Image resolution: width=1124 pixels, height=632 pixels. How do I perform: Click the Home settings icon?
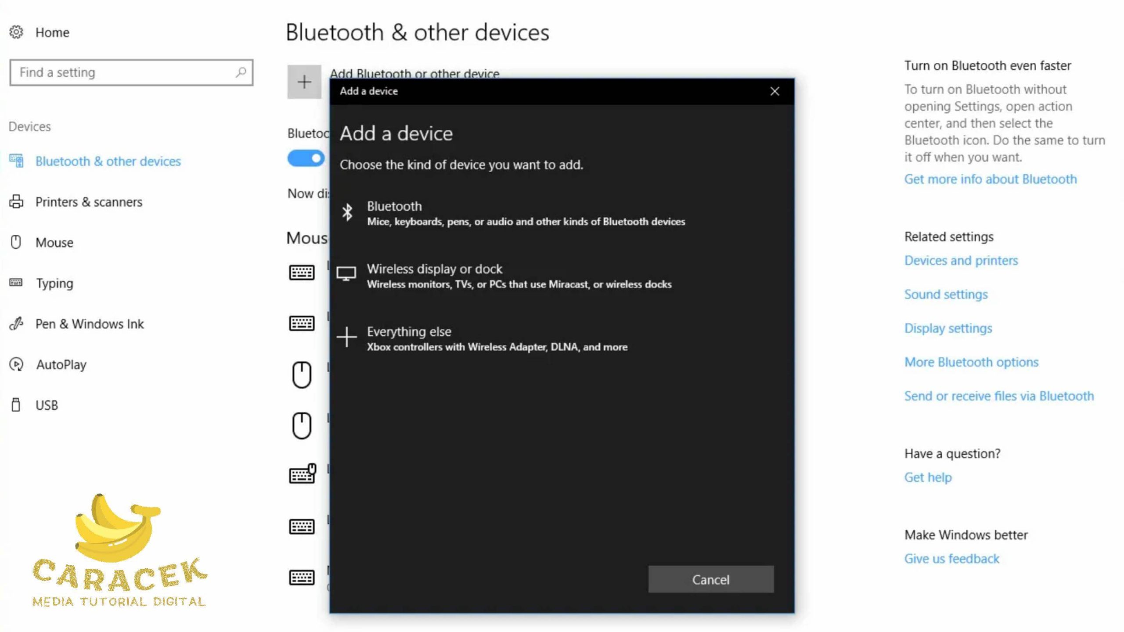coord(15,32)
